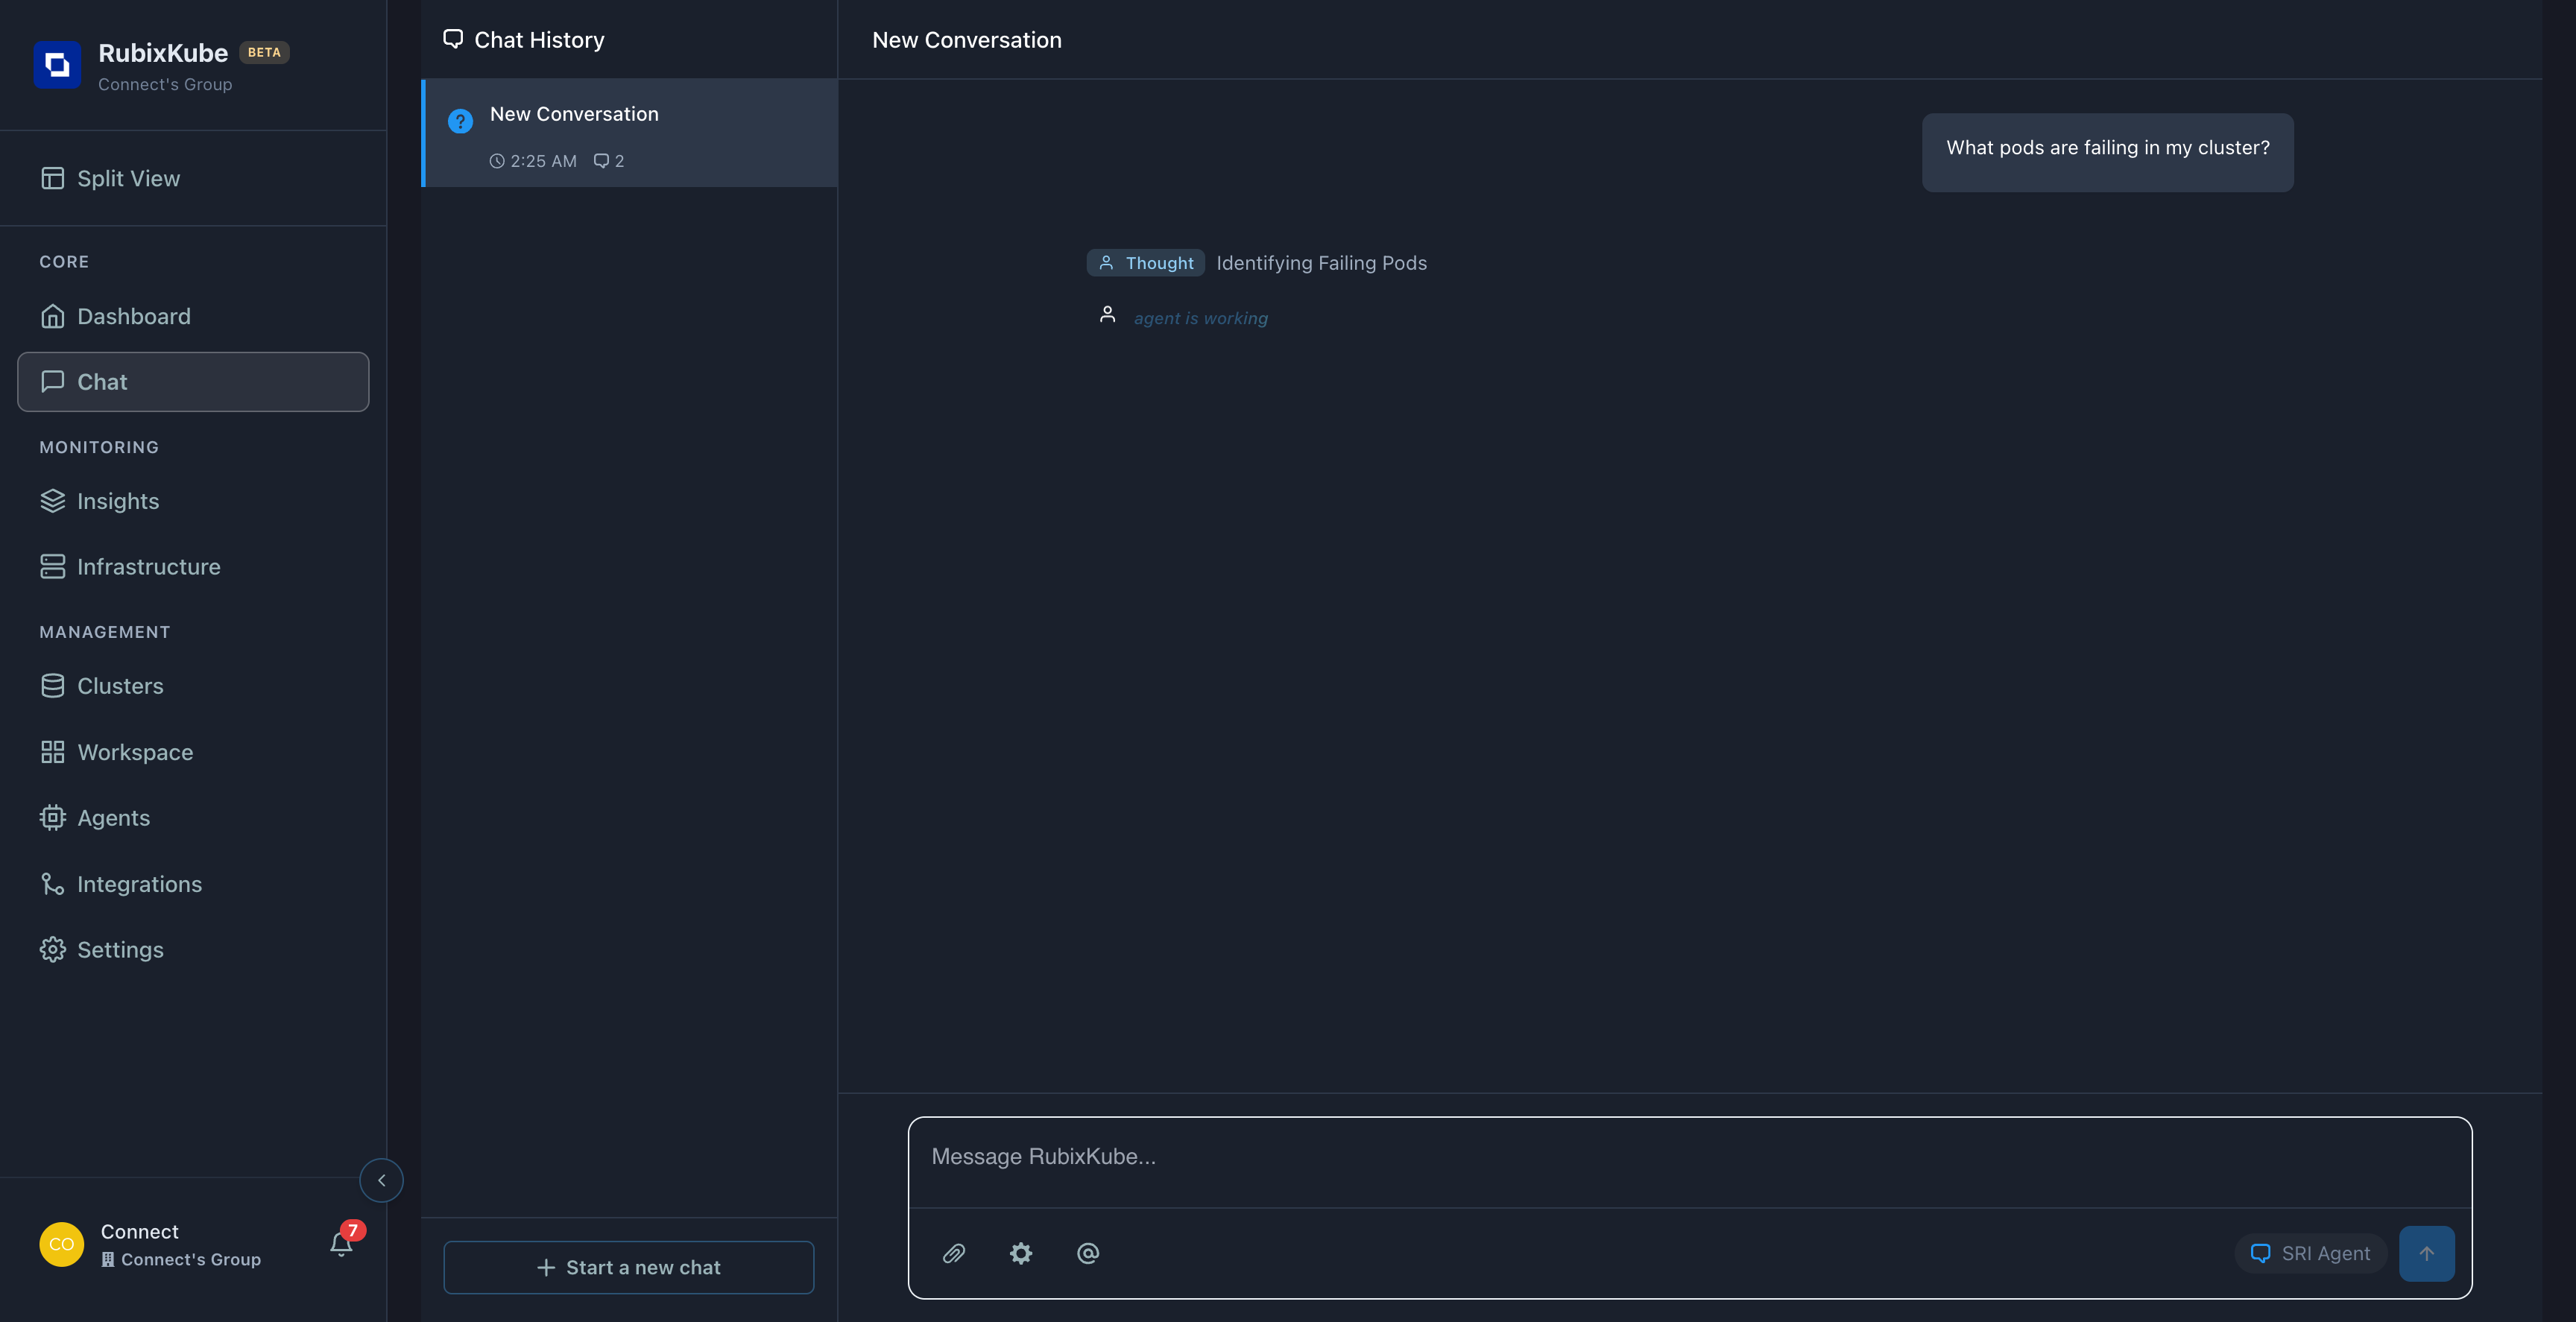Click the CO user avatar

point(61,1244)
